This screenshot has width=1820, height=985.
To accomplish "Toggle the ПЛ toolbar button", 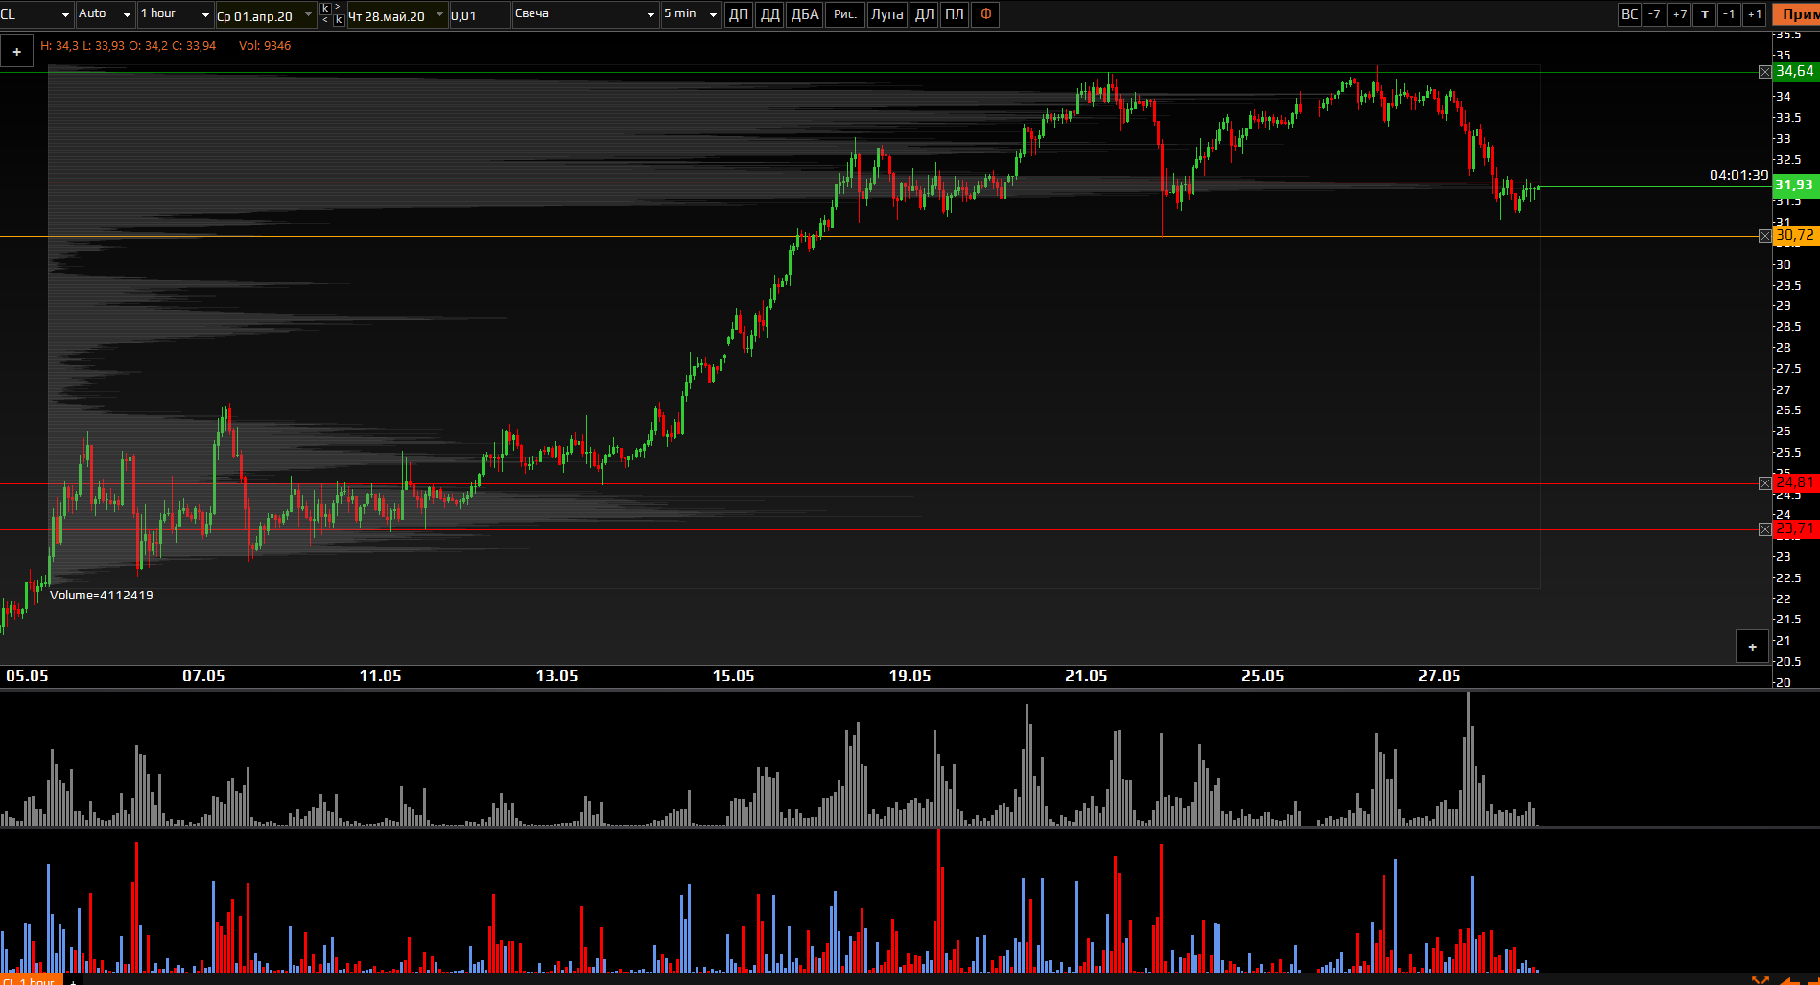I will tap(954, 14).
